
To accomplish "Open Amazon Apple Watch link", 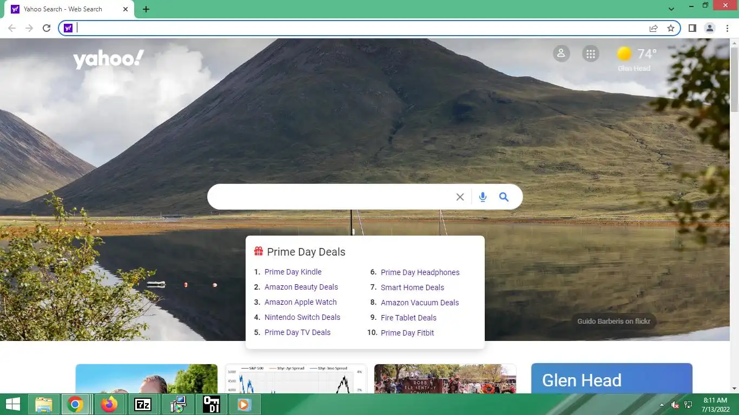I will coord(300,302).
